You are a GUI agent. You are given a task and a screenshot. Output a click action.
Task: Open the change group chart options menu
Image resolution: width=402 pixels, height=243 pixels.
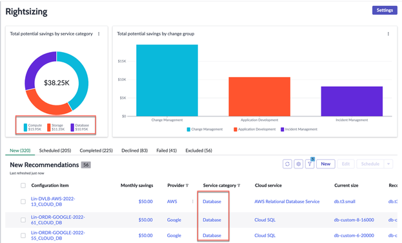click(388, 33)
